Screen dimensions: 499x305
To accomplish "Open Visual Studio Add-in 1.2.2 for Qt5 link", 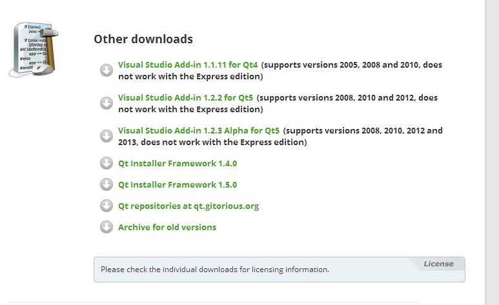I will [185, 98].
